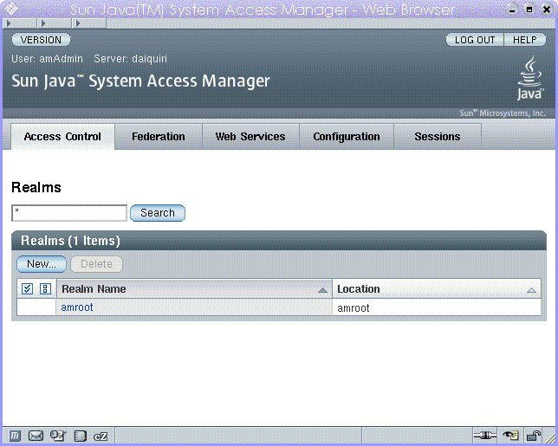Focus the realm search text field
This screenshot has width=558, height=446.
[69, 213]
